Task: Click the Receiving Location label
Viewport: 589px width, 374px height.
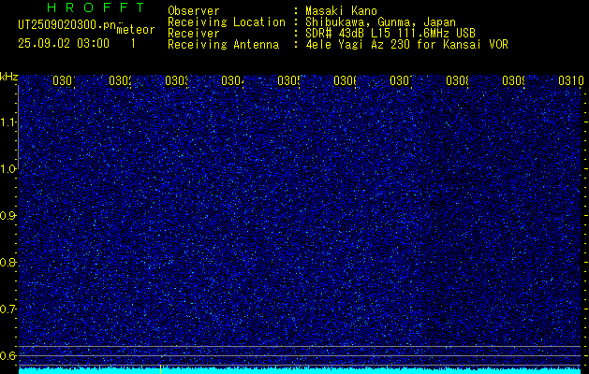Action: [227, 22]
